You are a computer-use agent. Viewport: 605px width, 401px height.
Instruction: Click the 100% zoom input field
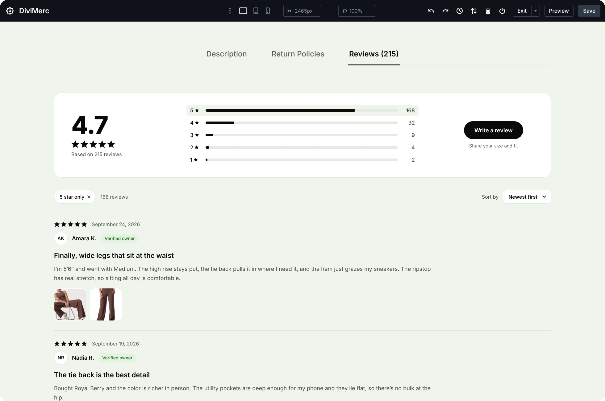(357, 11)
